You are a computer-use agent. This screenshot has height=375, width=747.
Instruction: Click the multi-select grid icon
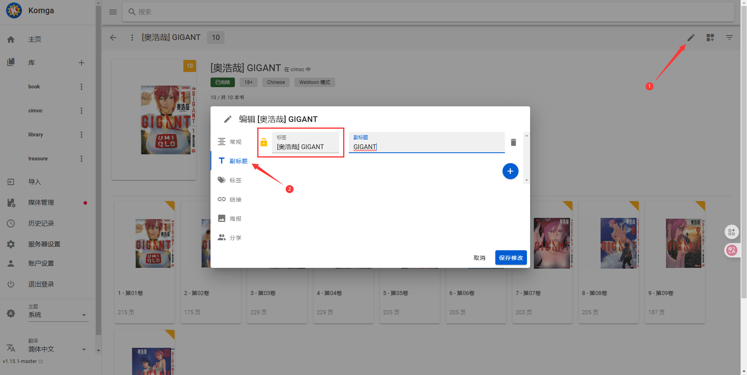point(710,38)
